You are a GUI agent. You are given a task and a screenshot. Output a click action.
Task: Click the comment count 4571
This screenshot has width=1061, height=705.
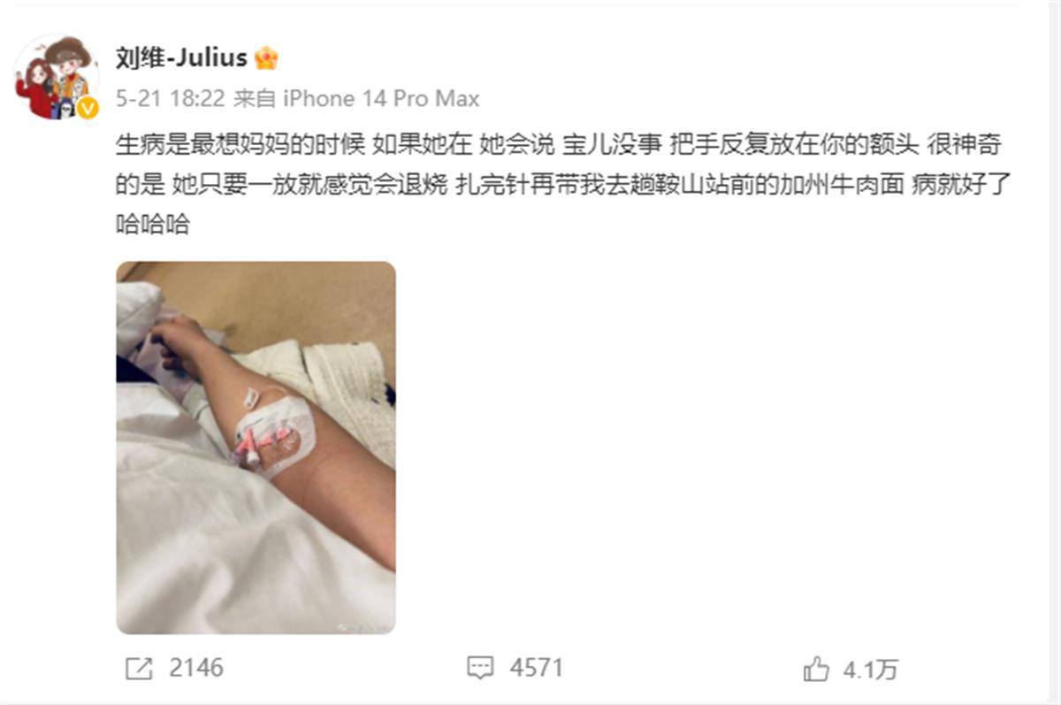click(x=536, y=668)
